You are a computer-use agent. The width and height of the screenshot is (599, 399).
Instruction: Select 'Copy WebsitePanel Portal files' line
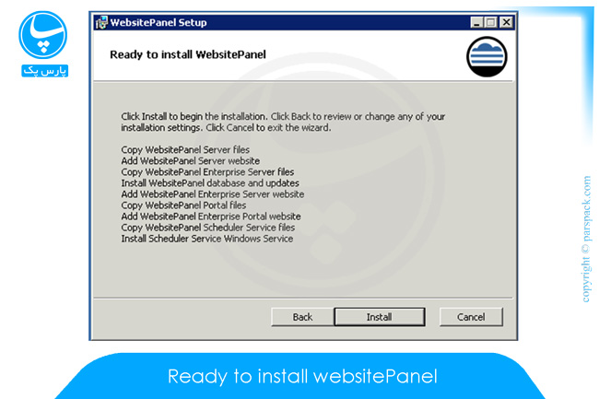(183, 205)
